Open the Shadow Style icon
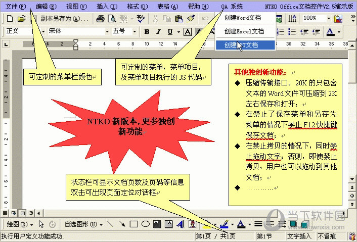 coord(293,224)
